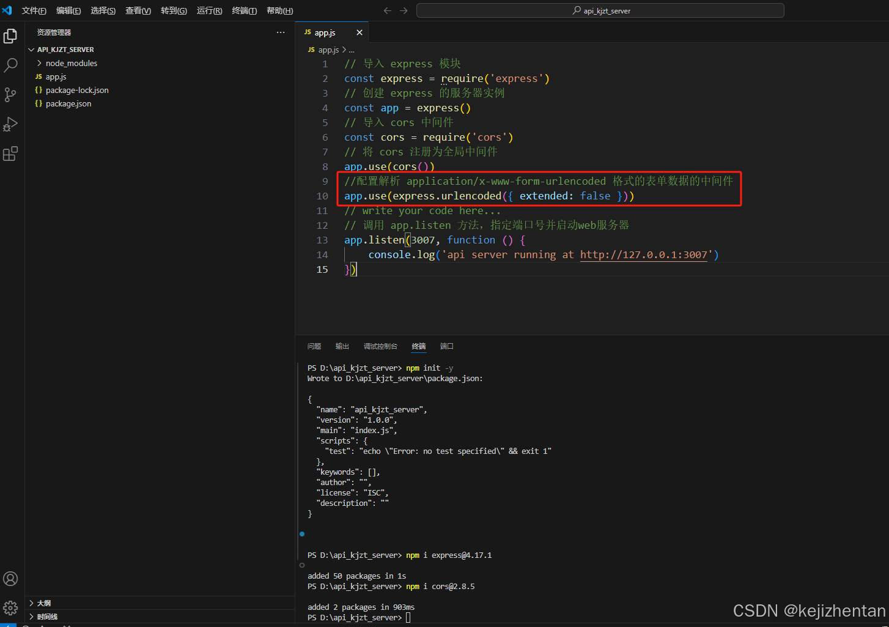Click braces icon of package.json
The image size is (889, 627).
tap(39, 103)
